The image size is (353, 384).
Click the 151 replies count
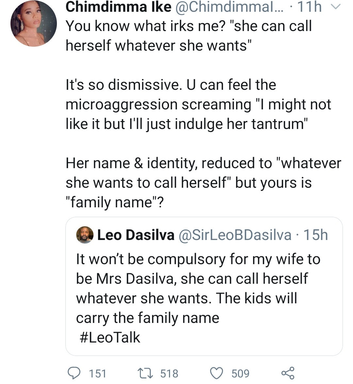[x=97, y=373]
